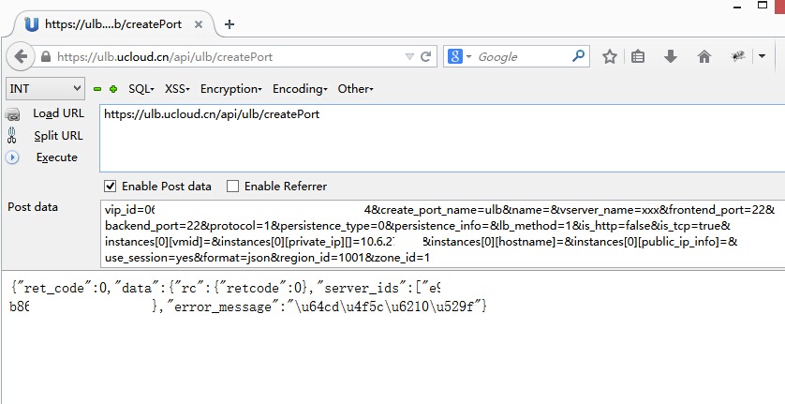Viewport: 785px width, 404px height.
Task: Click the "error_message" text in response
Action: point(227,307)
